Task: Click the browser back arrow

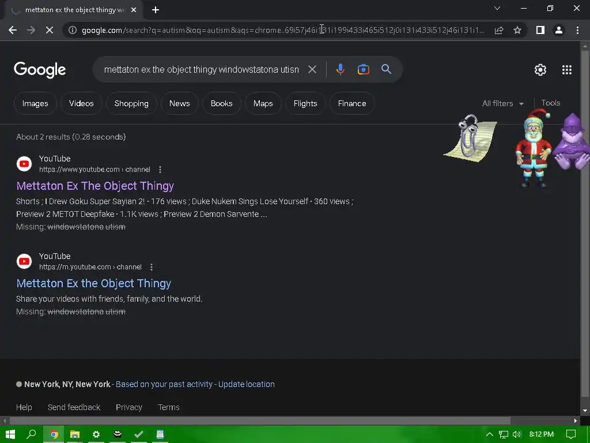Action: tap(13, 30)
